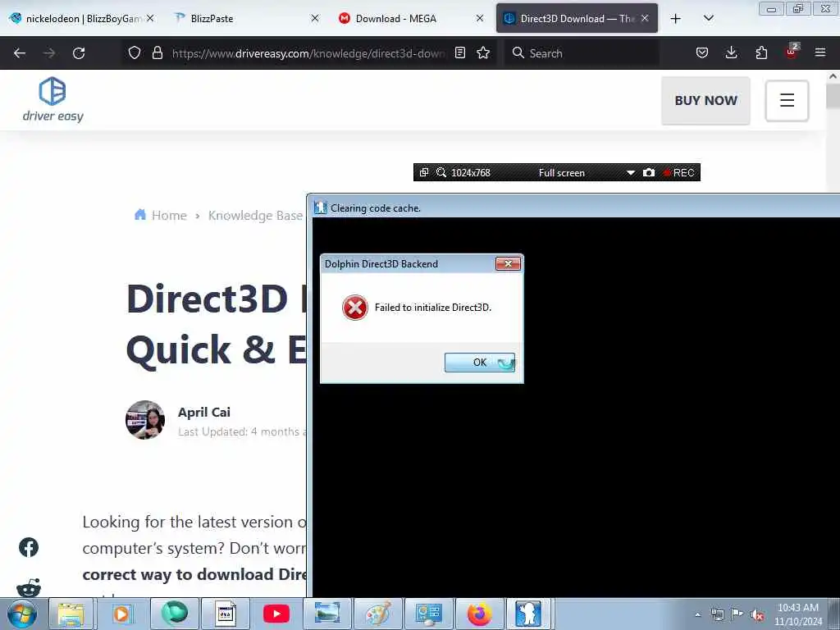Show hidden system tray icons
Image resolution: width=840 pixels, height=630 pixels.
click(697, 614)
